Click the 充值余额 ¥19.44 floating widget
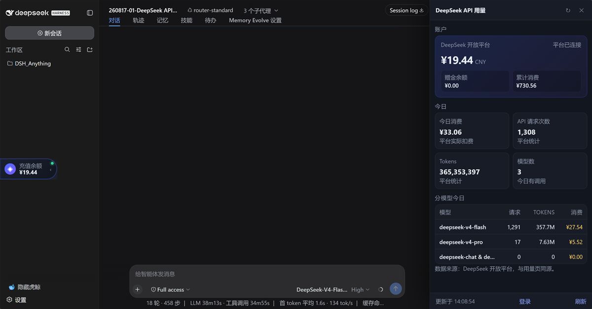This screenshot has width=592, height=309. pos(28,169)
